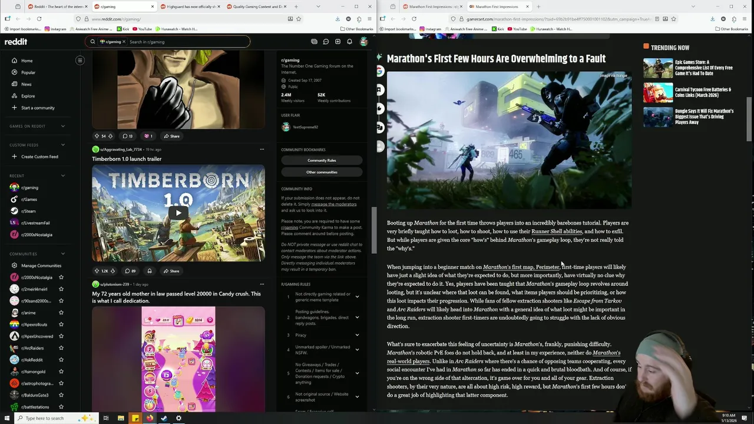Upvote the post with 54 votes
This screenshot has width=754, height=424.
[97, 136]
